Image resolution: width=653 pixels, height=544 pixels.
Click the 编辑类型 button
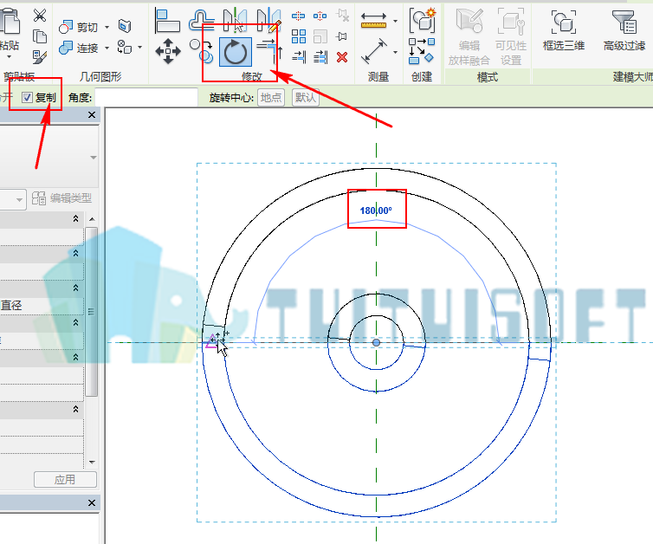tap(61, 198)
